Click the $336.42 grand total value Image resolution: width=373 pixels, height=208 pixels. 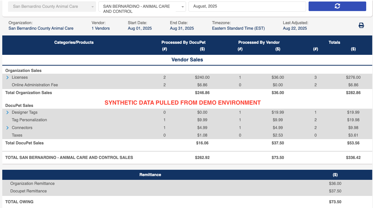click(x=353, y=158)
